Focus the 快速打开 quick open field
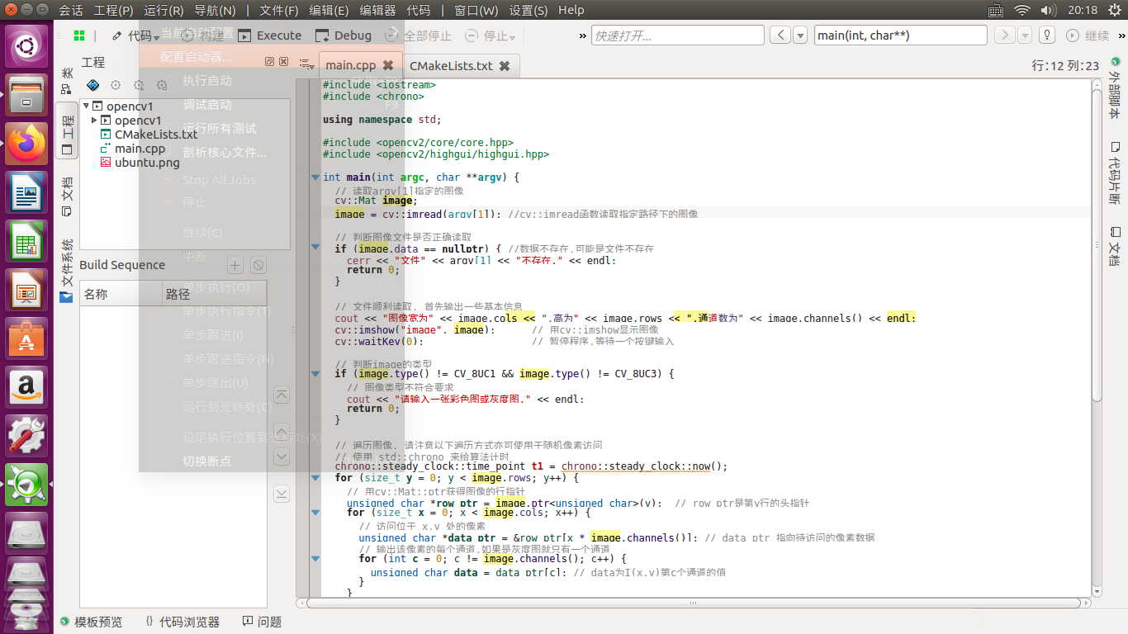The height and width of the screenshot is (634, 1128). pyautogui.click(x=678, y=35)
